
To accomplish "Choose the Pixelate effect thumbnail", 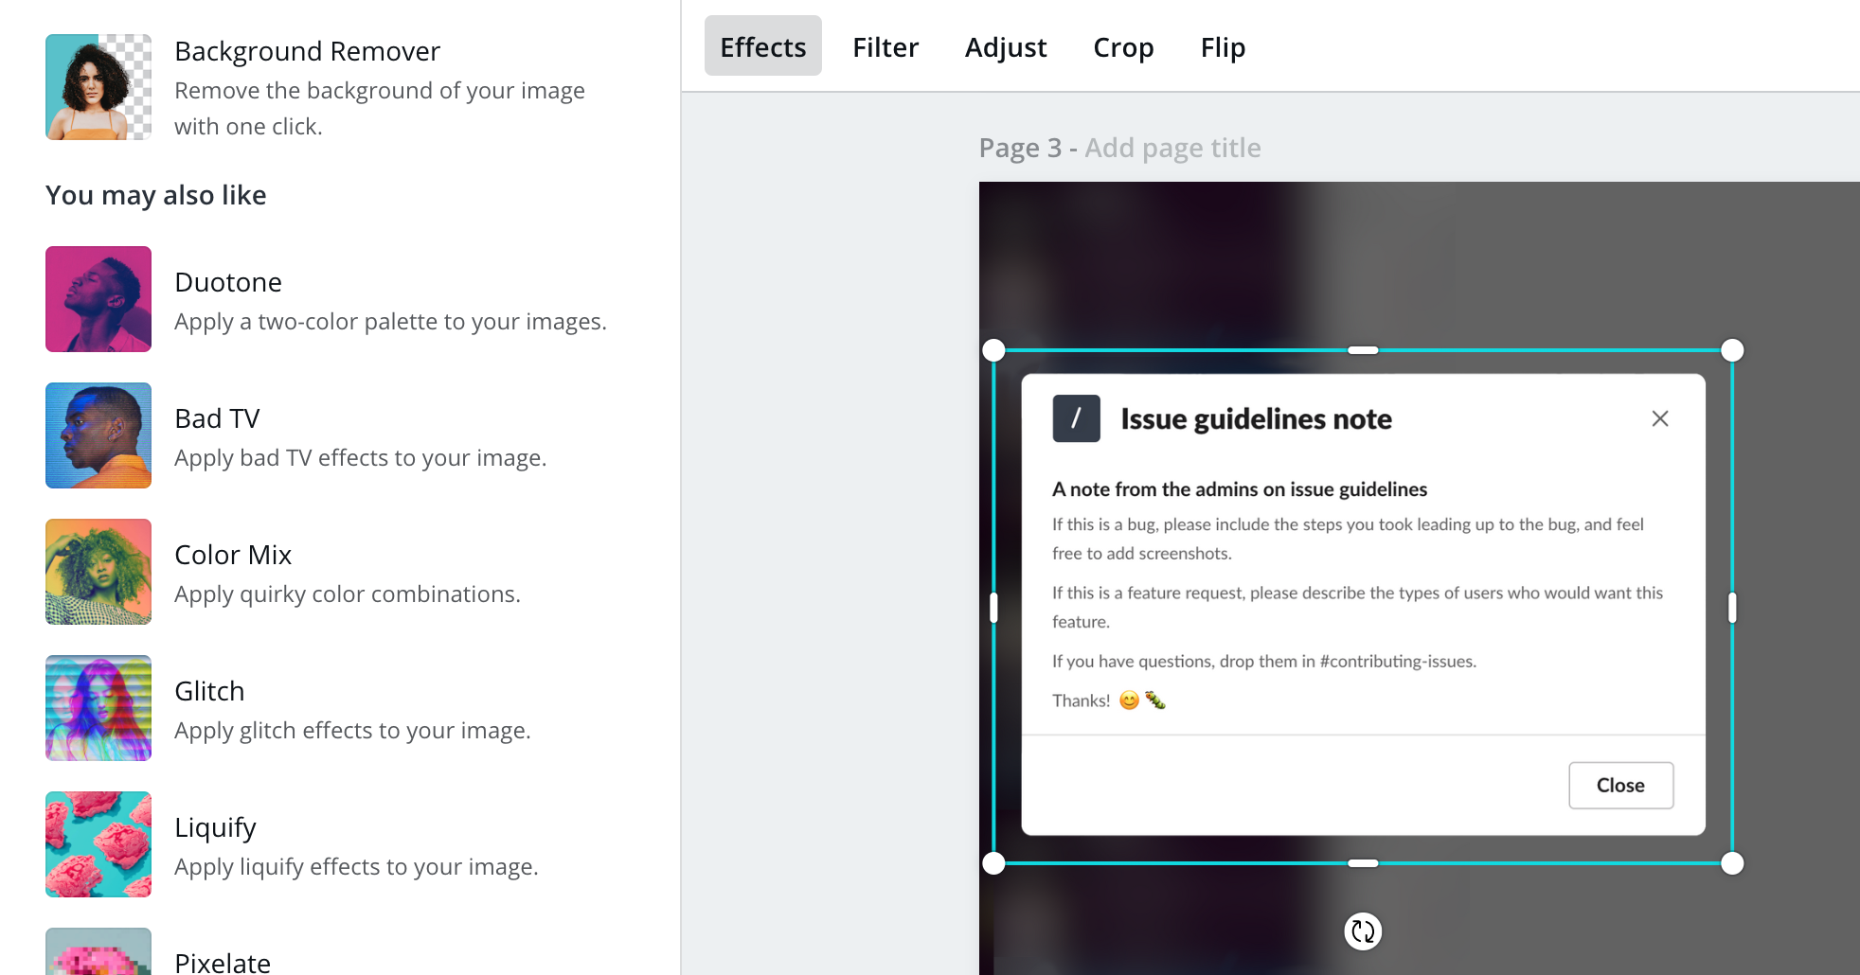I will click(98, 952).
